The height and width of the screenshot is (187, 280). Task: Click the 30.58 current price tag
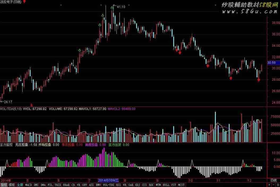coord(273,63)
